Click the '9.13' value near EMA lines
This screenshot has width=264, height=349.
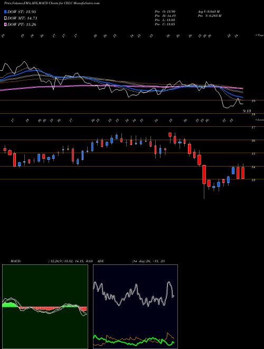[247, 111]
